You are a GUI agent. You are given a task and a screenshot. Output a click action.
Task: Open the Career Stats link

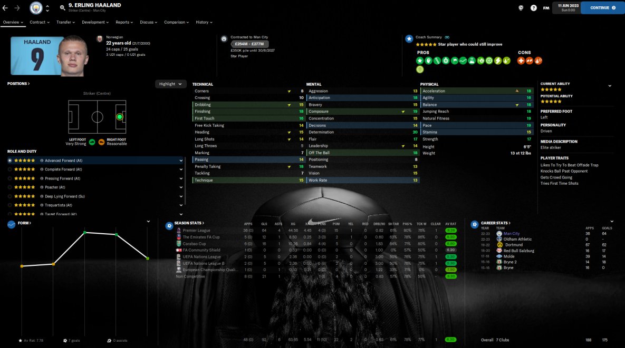coord(495,223)
